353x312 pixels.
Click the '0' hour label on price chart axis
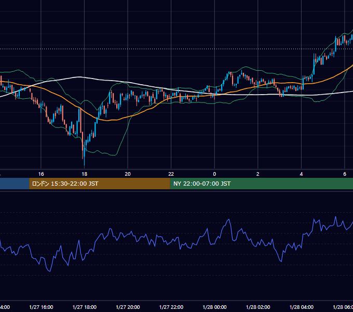214,174
